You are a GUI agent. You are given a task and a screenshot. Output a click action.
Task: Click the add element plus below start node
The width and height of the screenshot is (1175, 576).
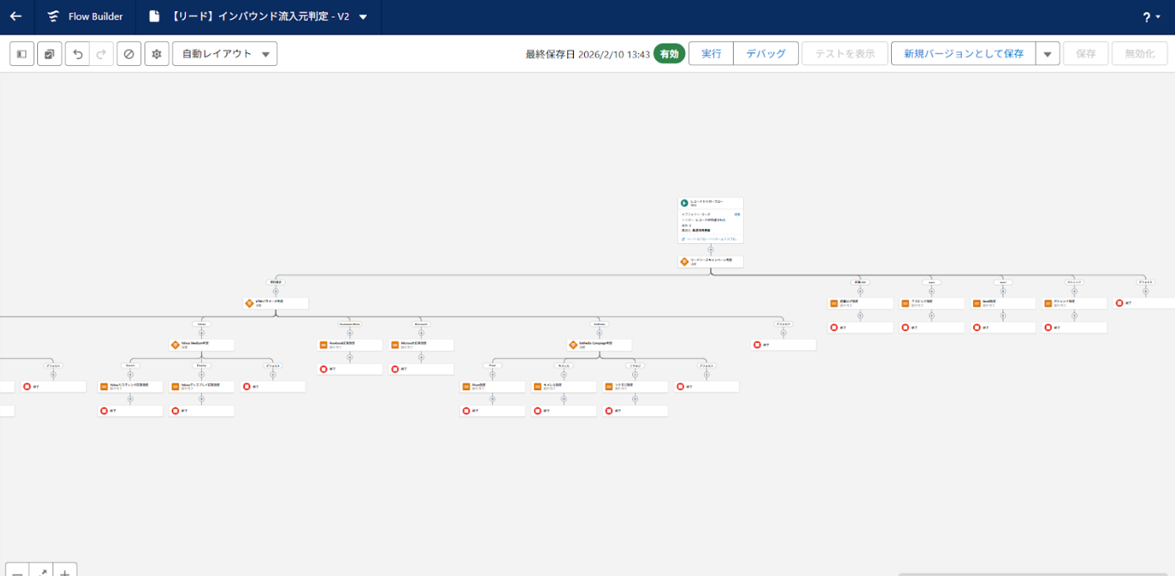(710, 250)
